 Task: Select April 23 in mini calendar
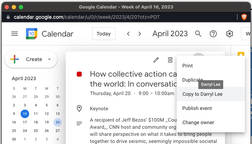pos(14,131)
